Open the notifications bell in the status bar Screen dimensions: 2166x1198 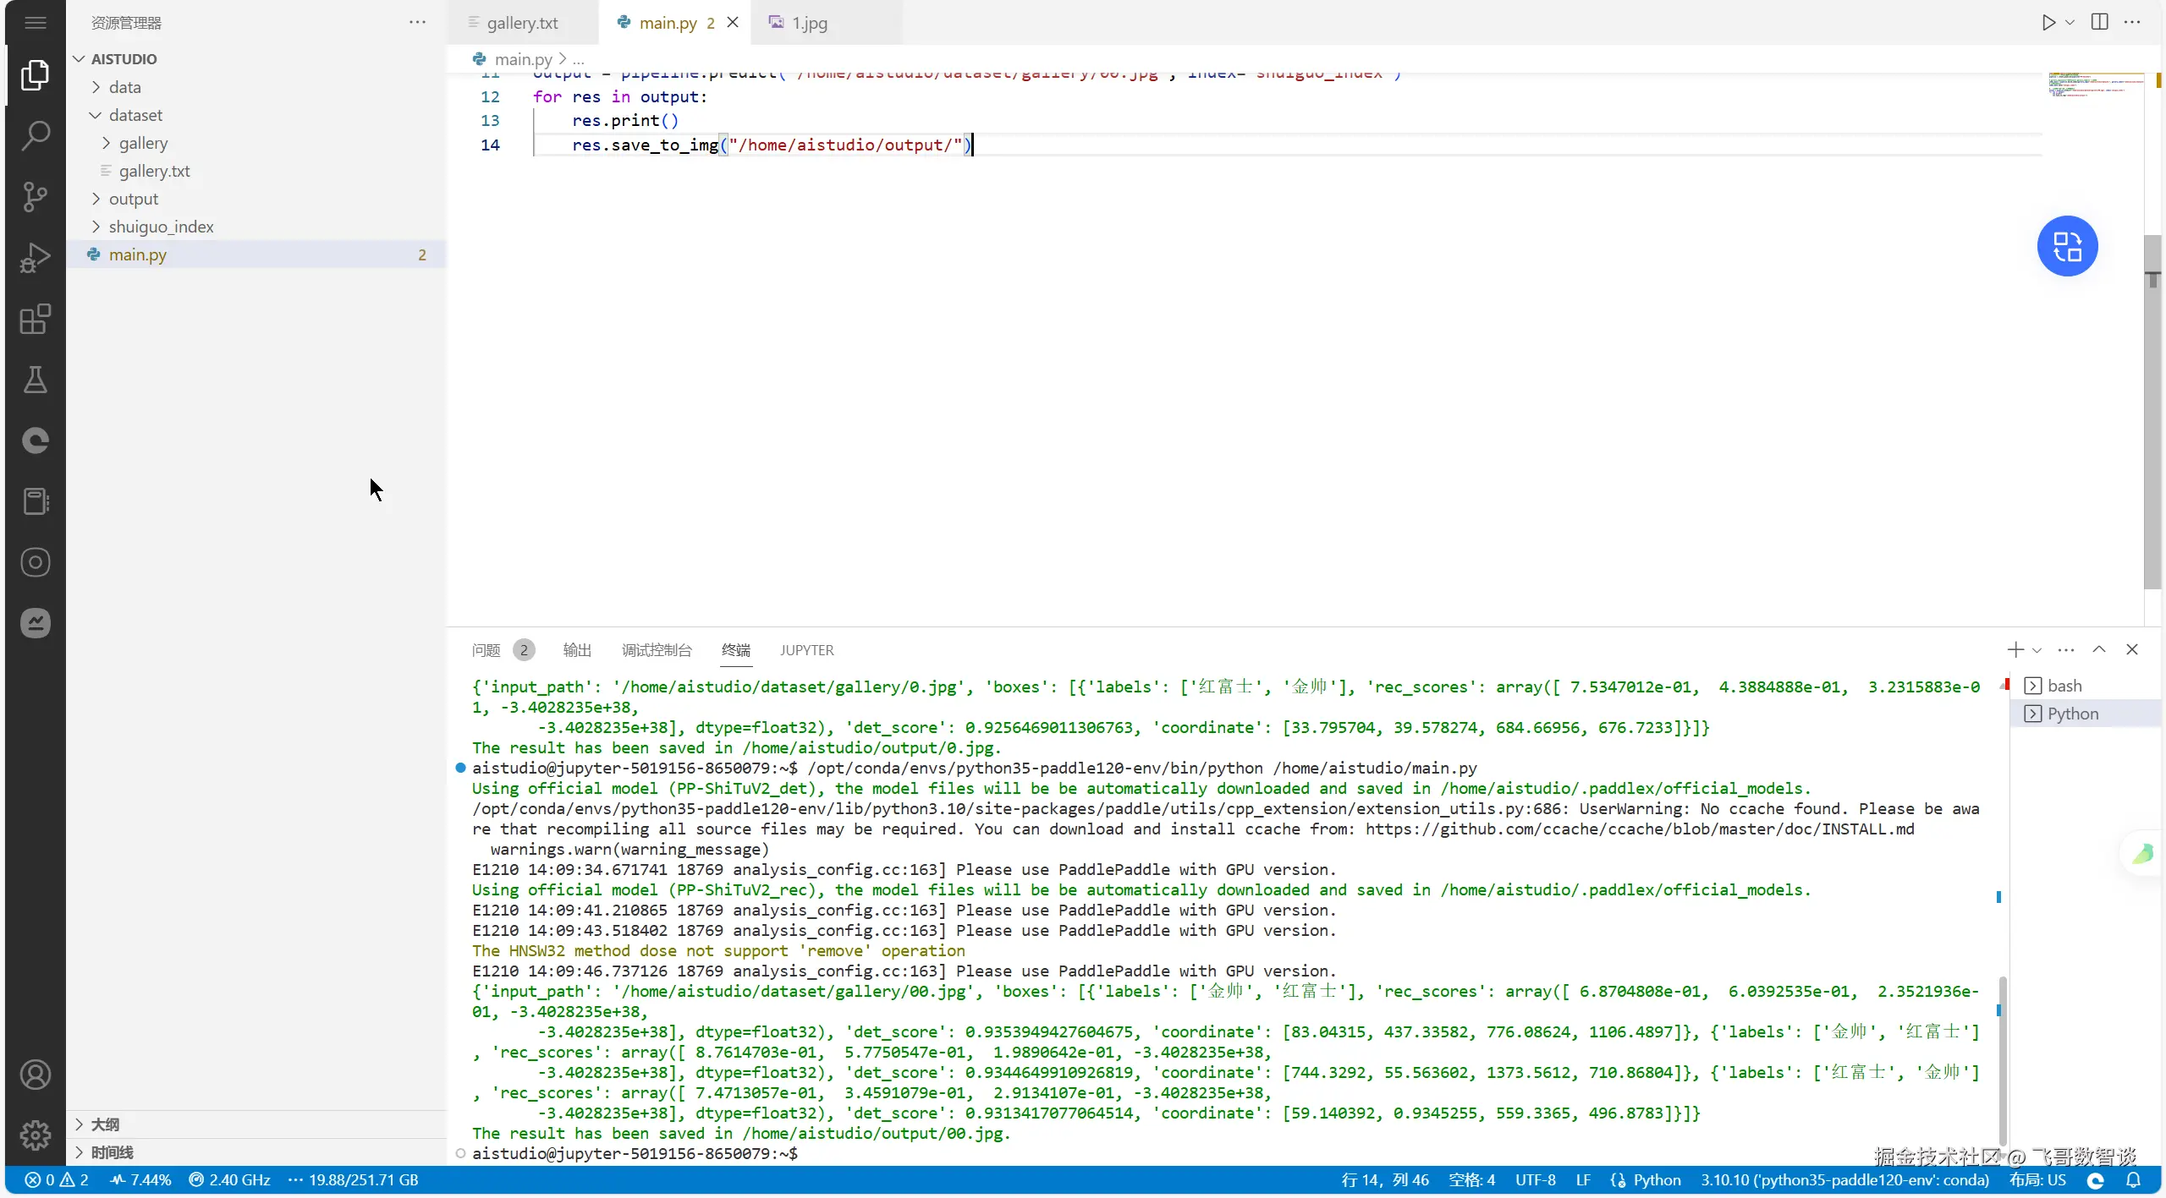[x=2133, y=1180]
